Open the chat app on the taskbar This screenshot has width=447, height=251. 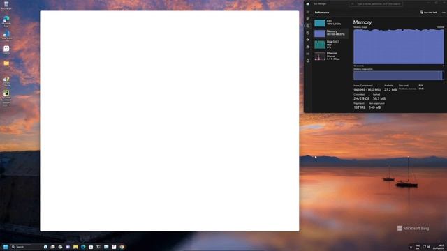coord(68,247)
